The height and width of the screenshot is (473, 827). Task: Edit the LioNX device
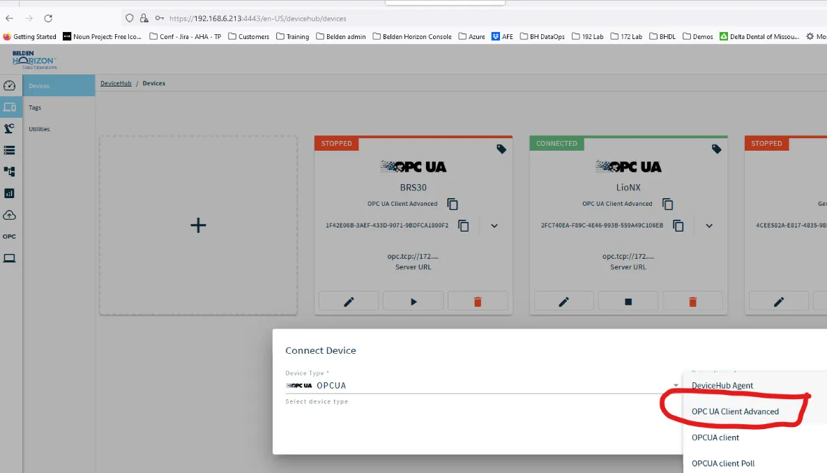point(564,301)
